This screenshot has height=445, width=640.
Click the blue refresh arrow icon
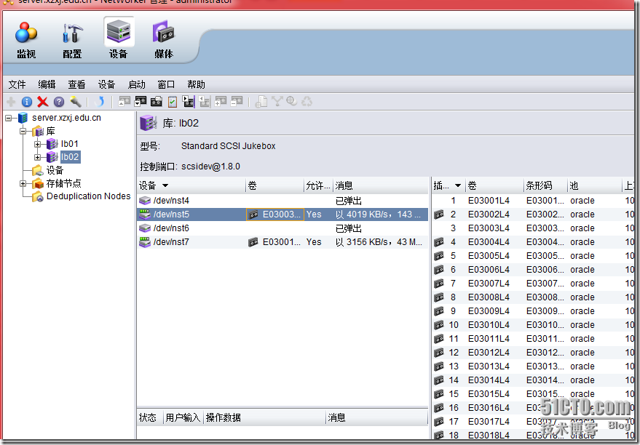[x=99, y=102]
